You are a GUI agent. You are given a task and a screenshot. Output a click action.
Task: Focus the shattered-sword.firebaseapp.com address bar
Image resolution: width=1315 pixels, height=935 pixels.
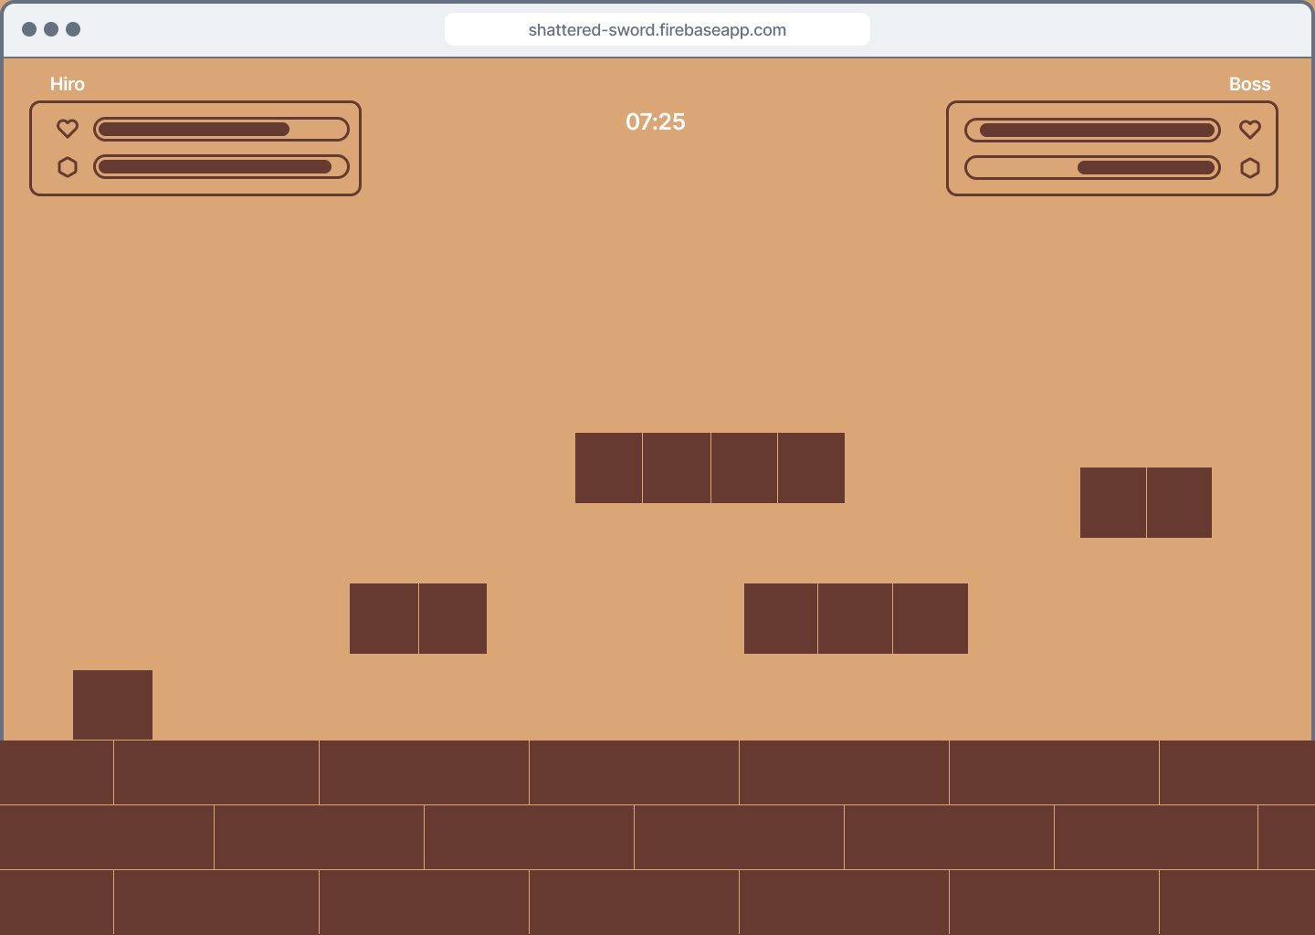click(x=657, y=30)
